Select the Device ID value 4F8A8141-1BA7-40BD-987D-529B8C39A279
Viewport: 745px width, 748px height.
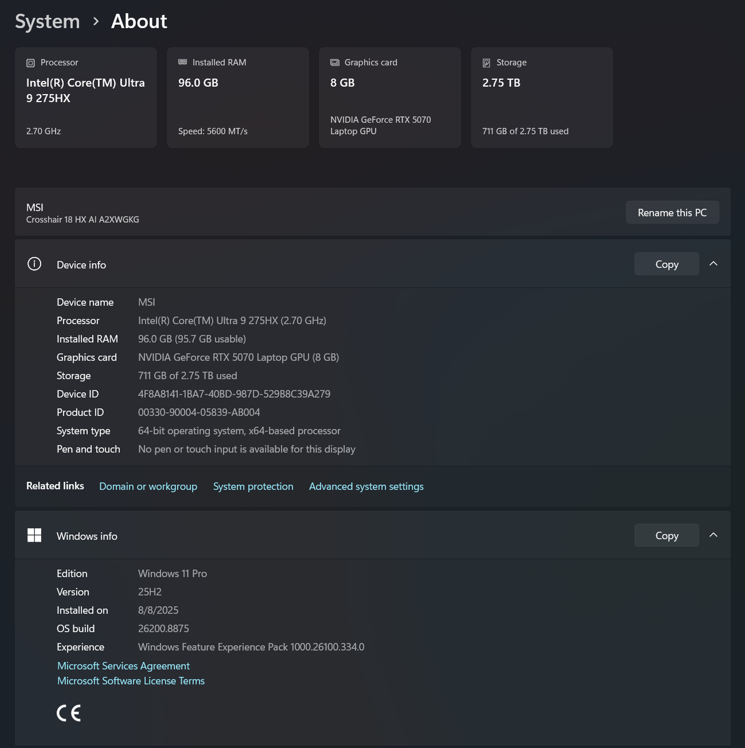(x=234, y=394)
